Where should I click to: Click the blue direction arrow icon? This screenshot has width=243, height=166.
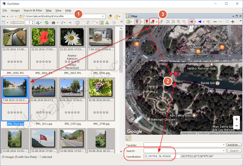click(200, 22)
